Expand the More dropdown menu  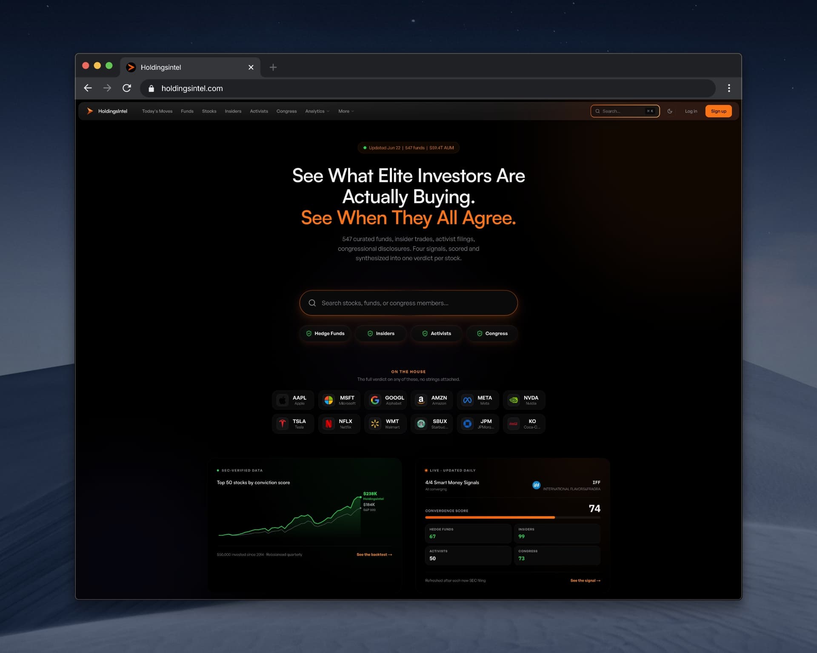[346, 111]
